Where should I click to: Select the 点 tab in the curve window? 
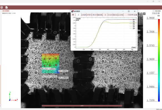(79, 15)
